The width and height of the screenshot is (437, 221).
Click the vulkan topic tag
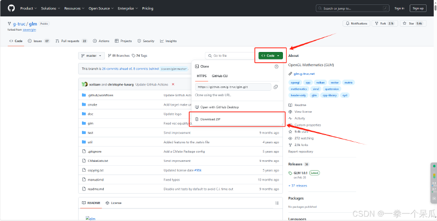click(x=320, y=83)
